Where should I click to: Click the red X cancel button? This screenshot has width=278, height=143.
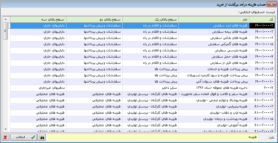(x=5, y=137)
